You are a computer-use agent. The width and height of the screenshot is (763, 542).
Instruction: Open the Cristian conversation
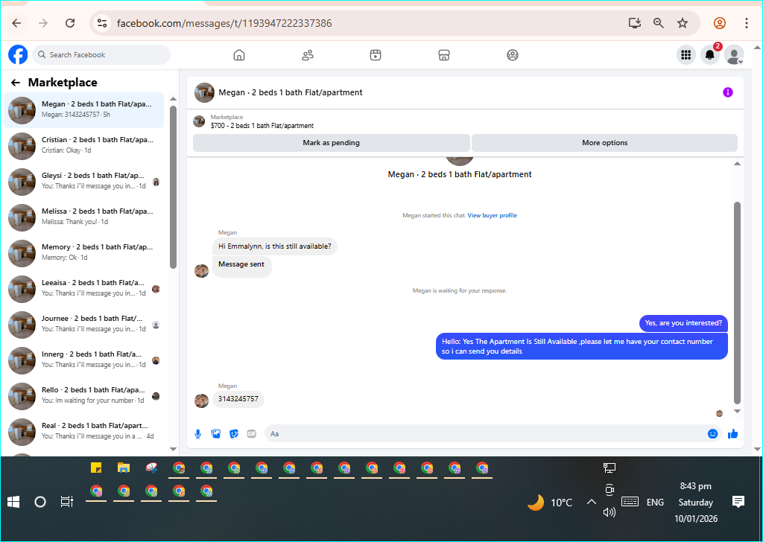tap(83, 146)
